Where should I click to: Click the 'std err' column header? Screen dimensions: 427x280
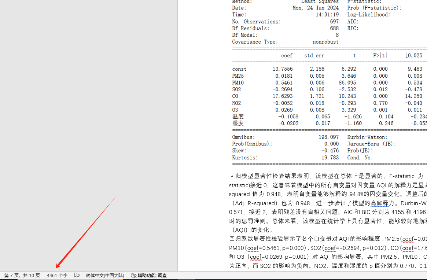314,56
